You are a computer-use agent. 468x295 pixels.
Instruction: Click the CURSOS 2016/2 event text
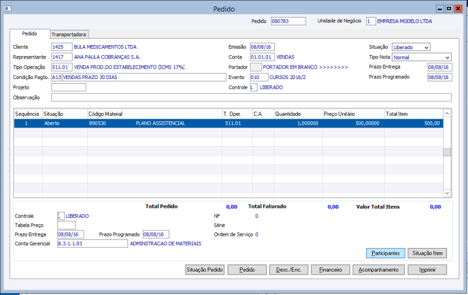coord(287,77)
